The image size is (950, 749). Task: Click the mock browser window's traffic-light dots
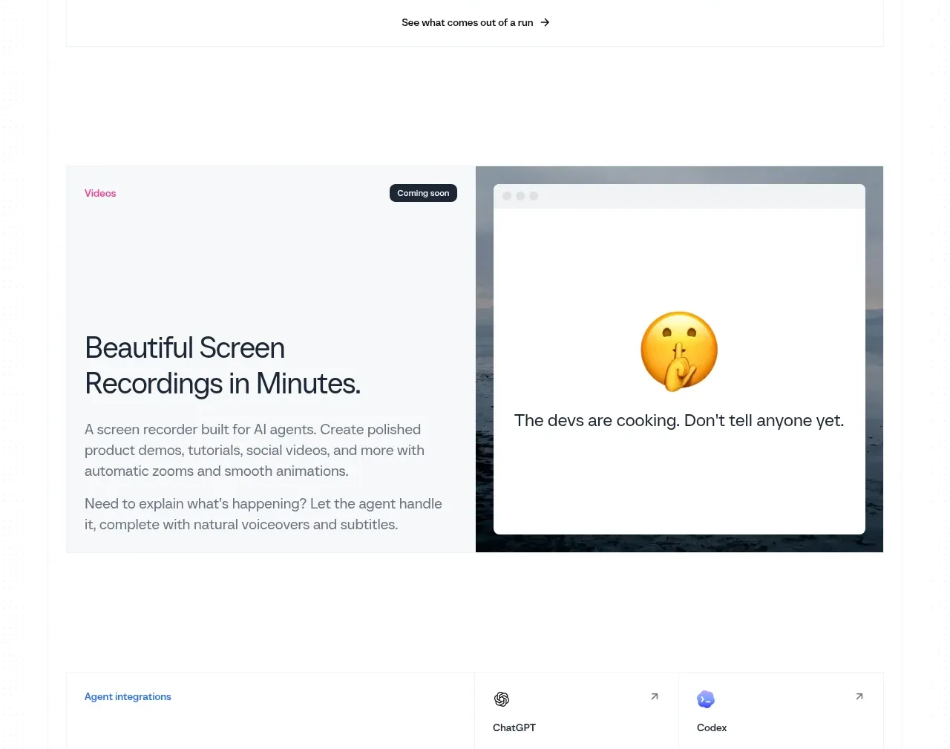tap(520, 196)
